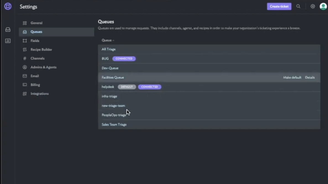The height and width of the screenshot is (184, 328).
Task: Open Admins & Agents settings
Action: [43, 67]
